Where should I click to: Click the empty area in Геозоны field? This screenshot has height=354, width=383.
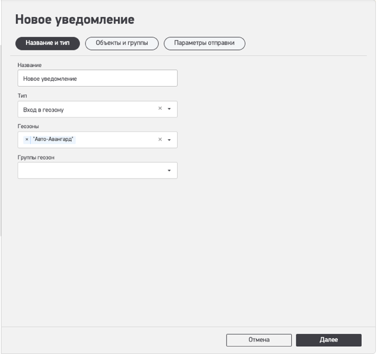(116, 140)
